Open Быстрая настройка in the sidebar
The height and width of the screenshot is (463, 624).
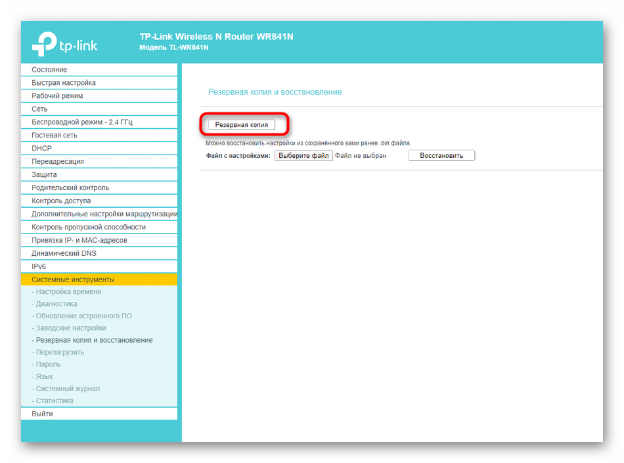(x=64, y=83)
